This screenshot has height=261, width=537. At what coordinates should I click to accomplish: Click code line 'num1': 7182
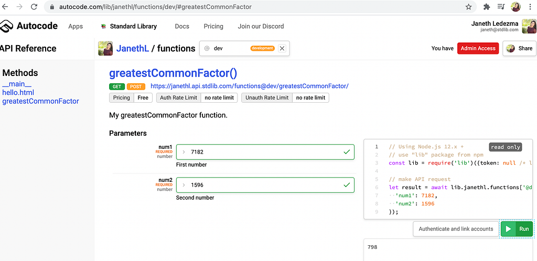click(x=413, y=195)
